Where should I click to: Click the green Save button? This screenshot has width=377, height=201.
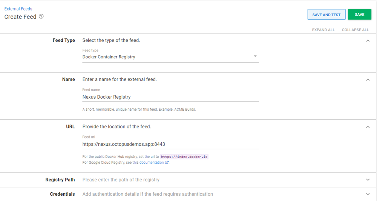(x=359, y=15)
